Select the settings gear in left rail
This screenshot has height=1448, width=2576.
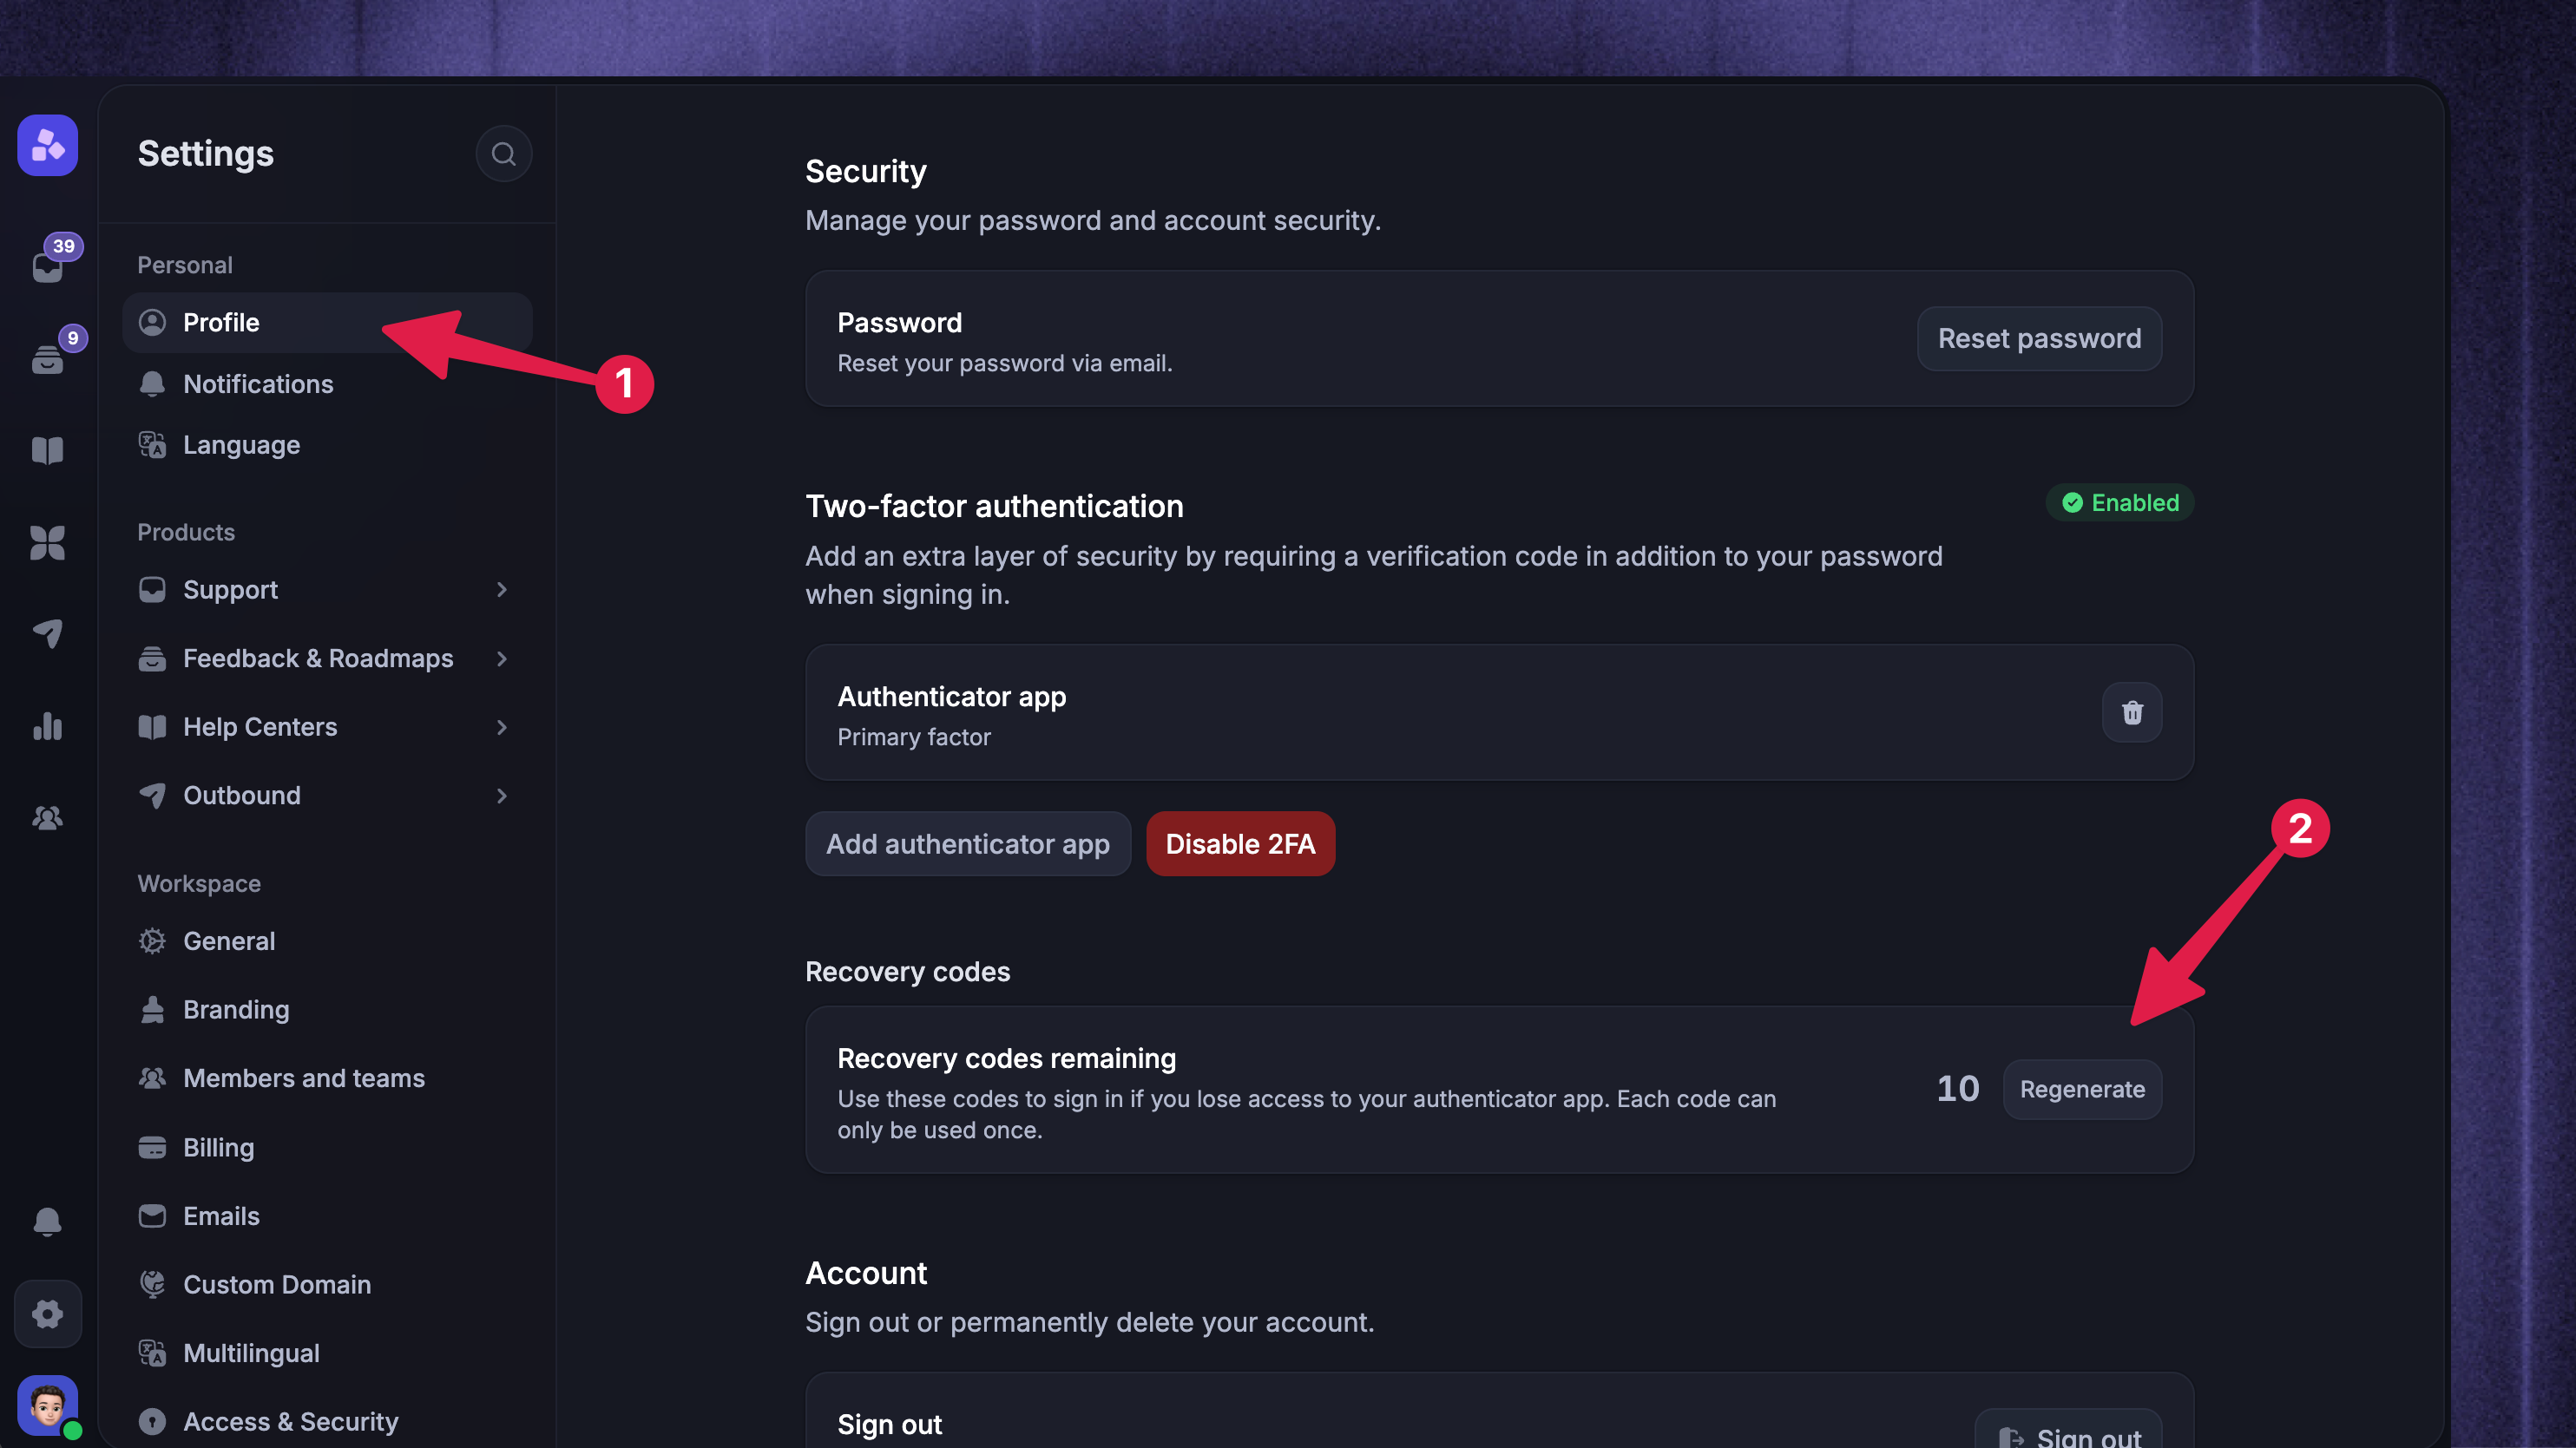(48, 1314)
